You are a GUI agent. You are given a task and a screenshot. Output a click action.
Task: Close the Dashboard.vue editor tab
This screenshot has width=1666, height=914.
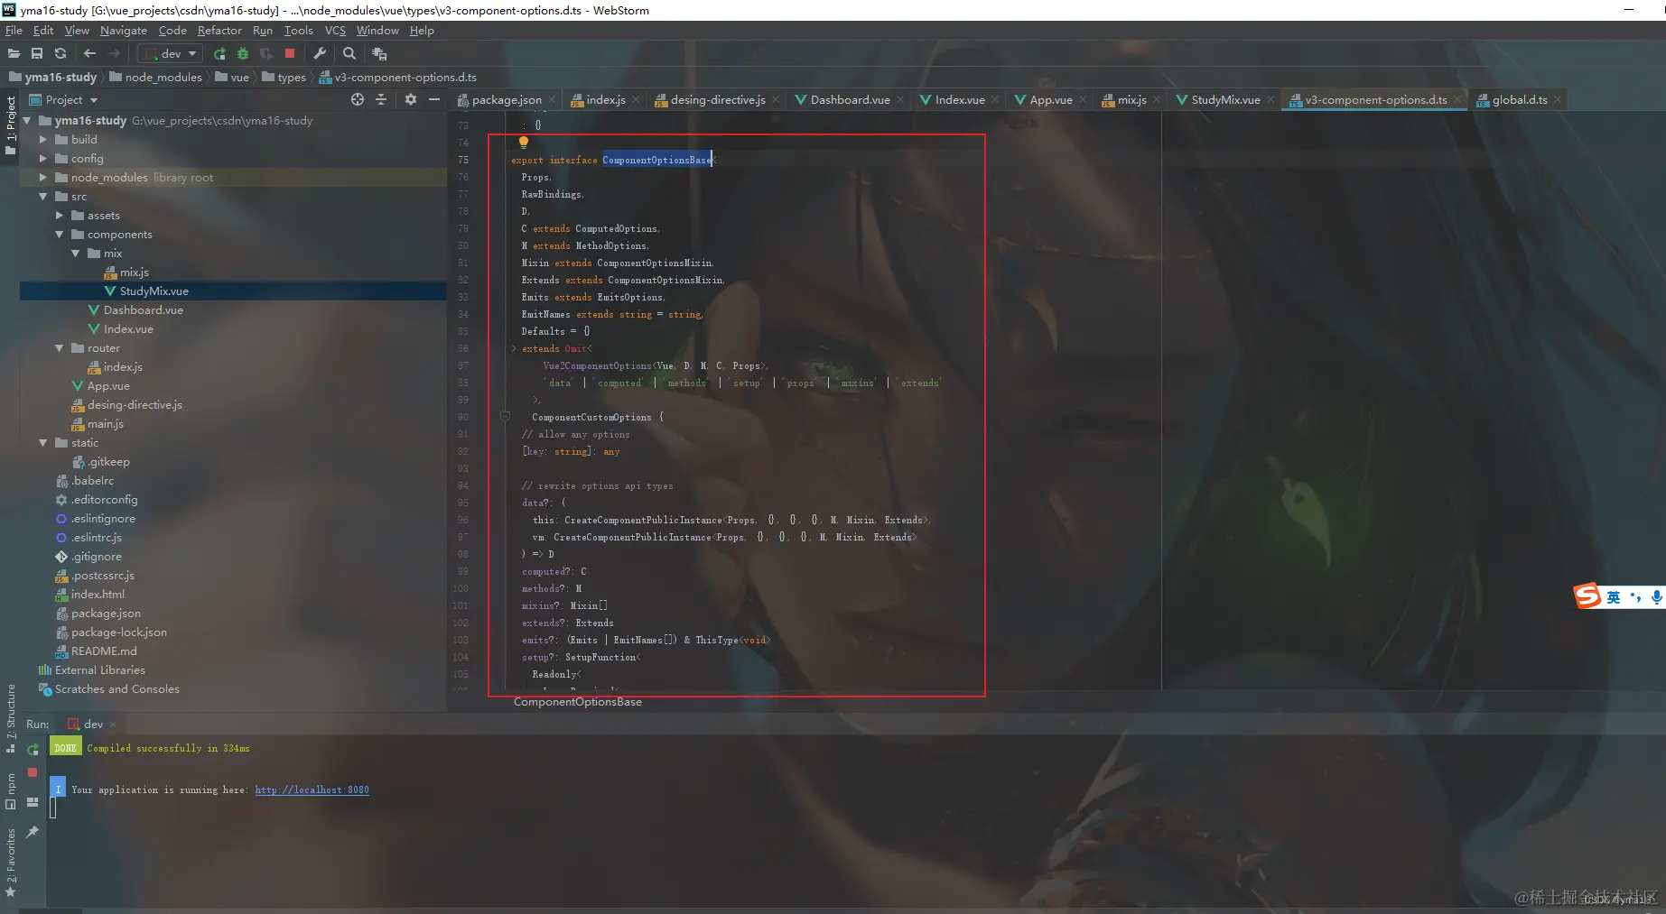900,100
